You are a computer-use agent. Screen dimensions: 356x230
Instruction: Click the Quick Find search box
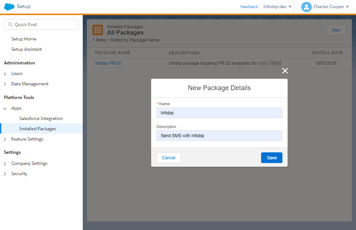[x=41, y=25]
